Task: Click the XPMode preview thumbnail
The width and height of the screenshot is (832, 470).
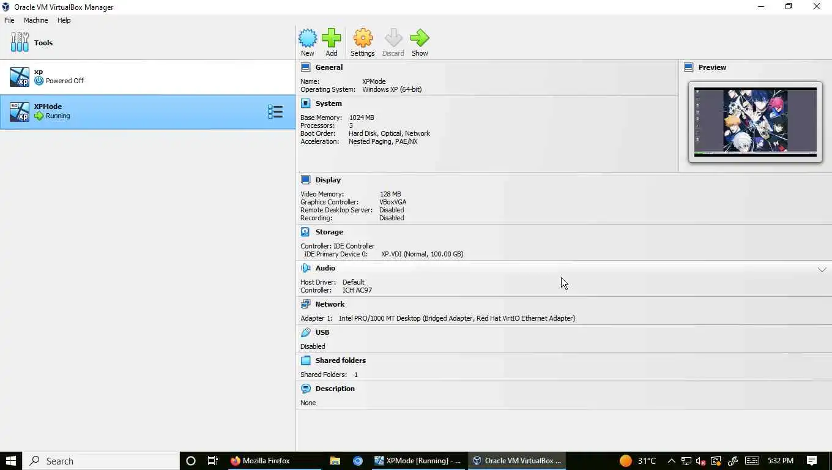Action: click(x=755, y=122)
